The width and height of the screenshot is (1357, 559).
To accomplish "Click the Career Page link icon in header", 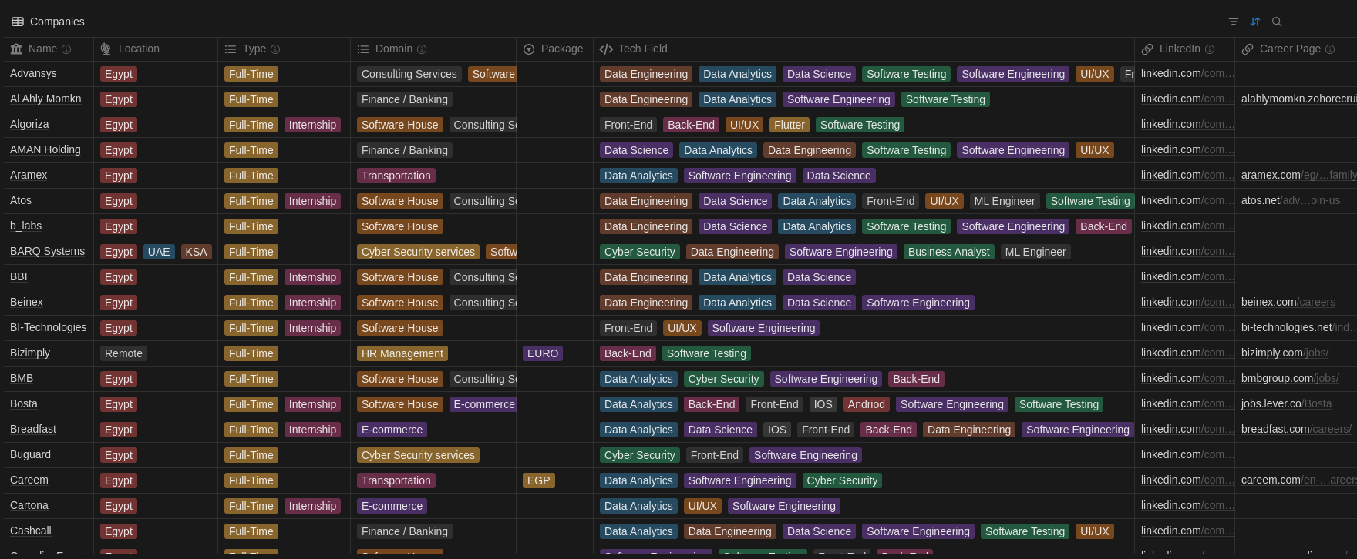I will [x=1248, y=49].
